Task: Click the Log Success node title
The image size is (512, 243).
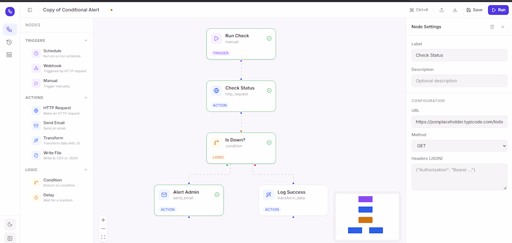Action: [291, 192]
